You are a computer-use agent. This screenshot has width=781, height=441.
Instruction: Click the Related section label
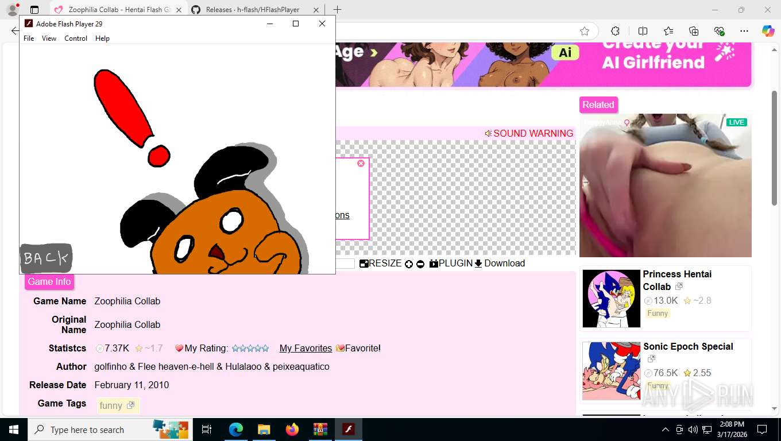coord(598,105)
